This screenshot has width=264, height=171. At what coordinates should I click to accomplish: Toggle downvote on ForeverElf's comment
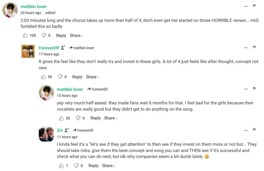(x=60, y=77)
